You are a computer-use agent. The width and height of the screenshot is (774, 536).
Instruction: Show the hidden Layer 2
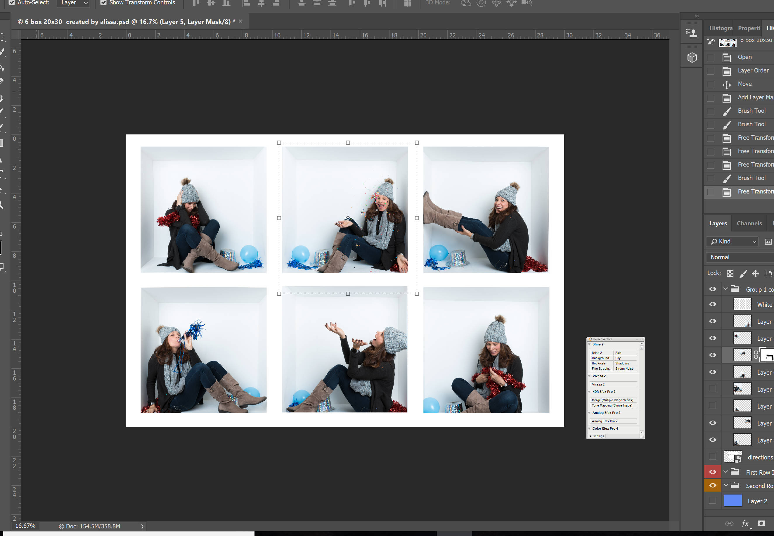(712, 500)
